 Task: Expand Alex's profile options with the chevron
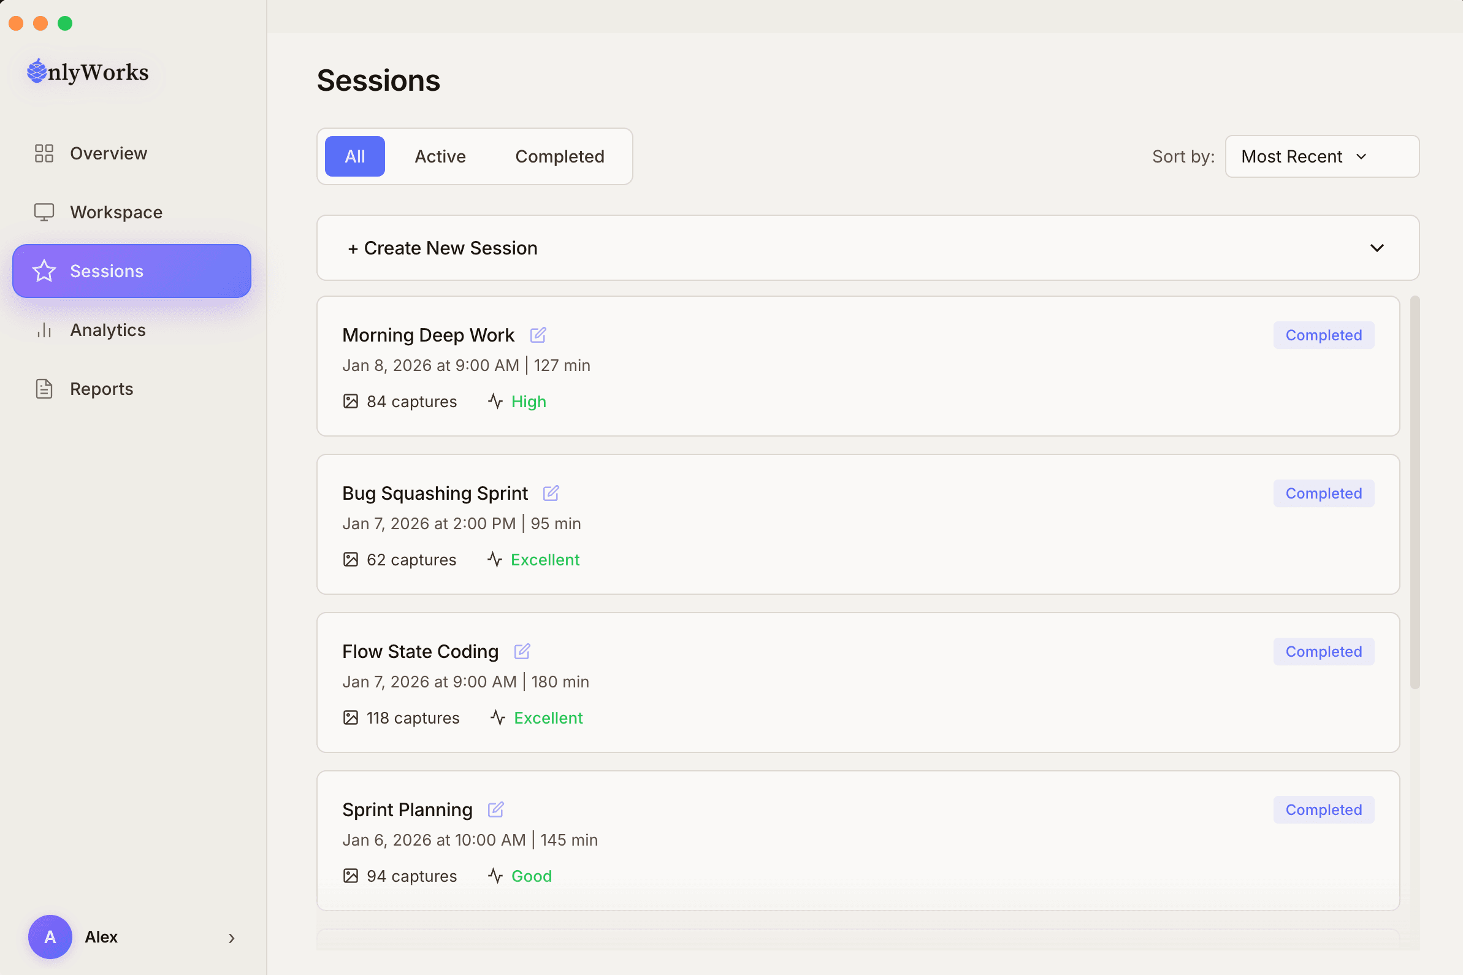coord(231,938)
